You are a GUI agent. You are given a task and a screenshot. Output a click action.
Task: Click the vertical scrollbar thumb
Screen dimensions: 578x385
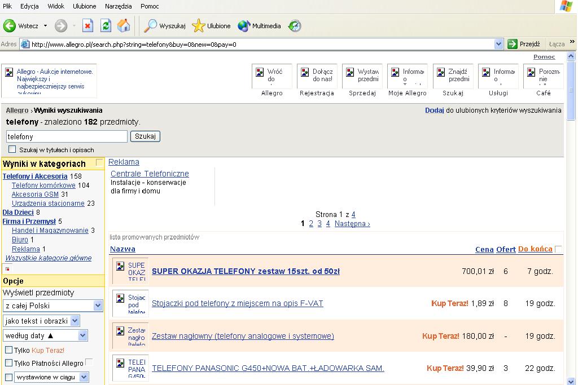pyautogui.click(x=571, y=91)
